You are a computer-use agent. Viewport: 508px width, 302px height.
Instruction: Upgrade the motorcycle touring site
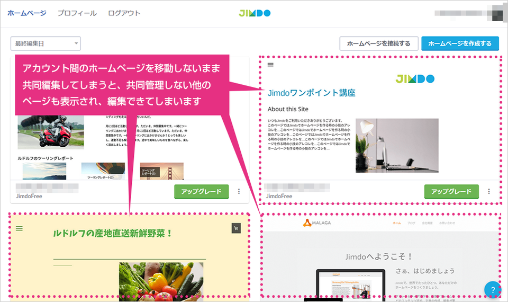(202, 191)
